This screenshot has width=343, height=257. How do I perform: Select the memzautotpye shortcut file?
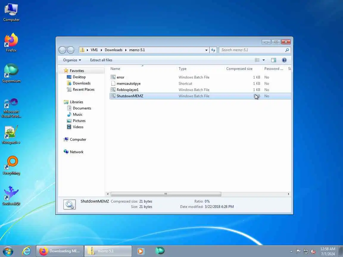tap(200, 84)
